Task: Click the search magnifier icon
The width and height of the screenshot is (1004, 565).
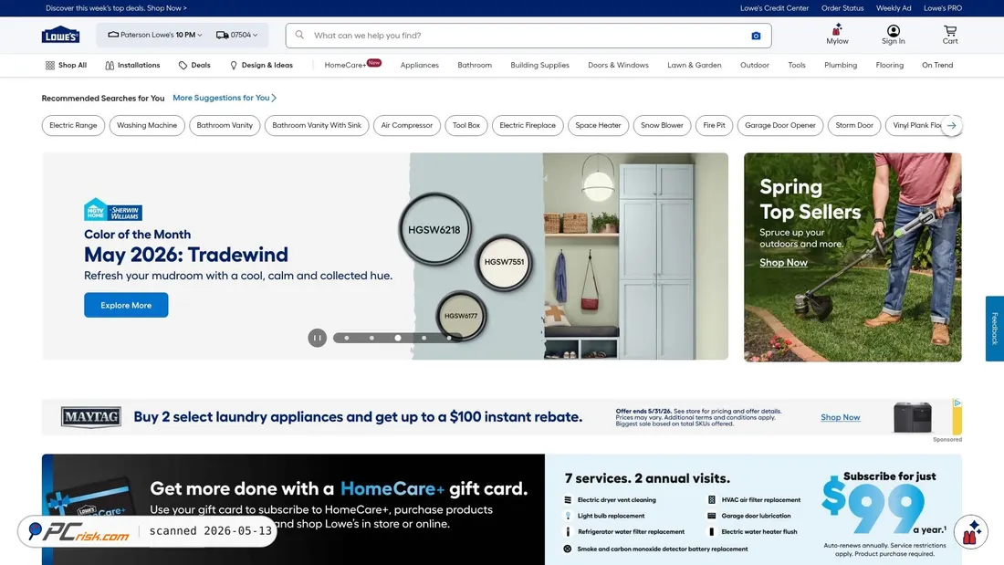Action: [299, 36]
